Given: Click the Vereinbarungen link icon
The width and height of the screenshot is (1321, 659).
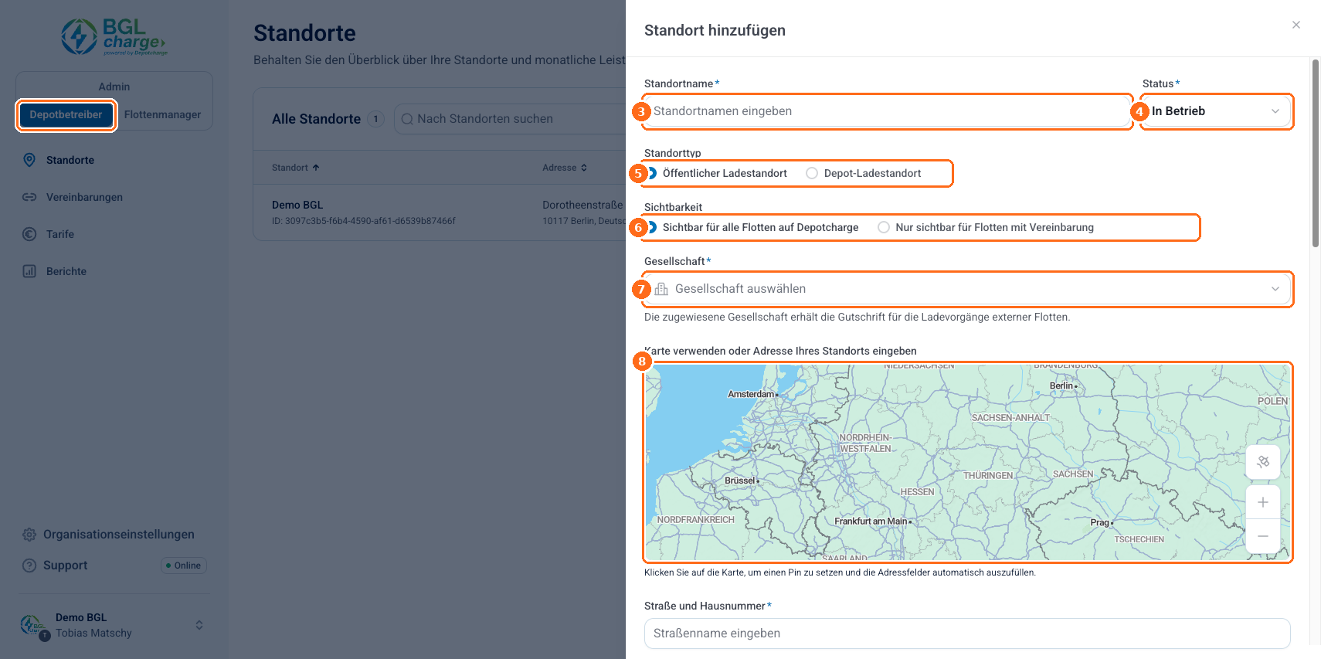Looking at the screenshot, I should pos(29,197).
